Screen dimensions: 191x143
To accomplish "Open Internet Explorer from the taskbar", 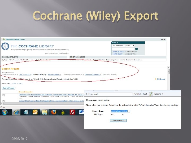I will (x=16, y=112).
